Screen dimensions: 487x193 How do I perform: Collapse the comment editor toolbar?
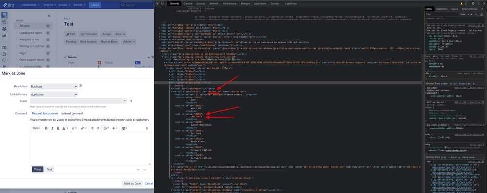[147, 128]
